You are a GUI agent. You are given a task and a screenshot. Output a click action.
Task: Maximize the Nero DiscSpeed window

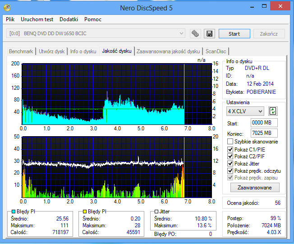pos(264,6)
